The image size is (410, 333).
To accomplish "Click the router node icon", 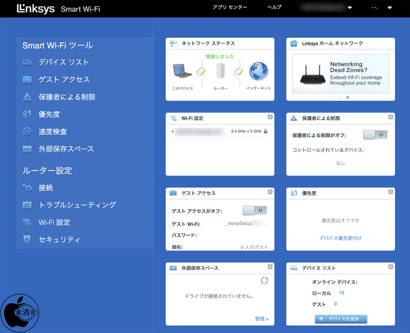I will [x=220, y=71].
